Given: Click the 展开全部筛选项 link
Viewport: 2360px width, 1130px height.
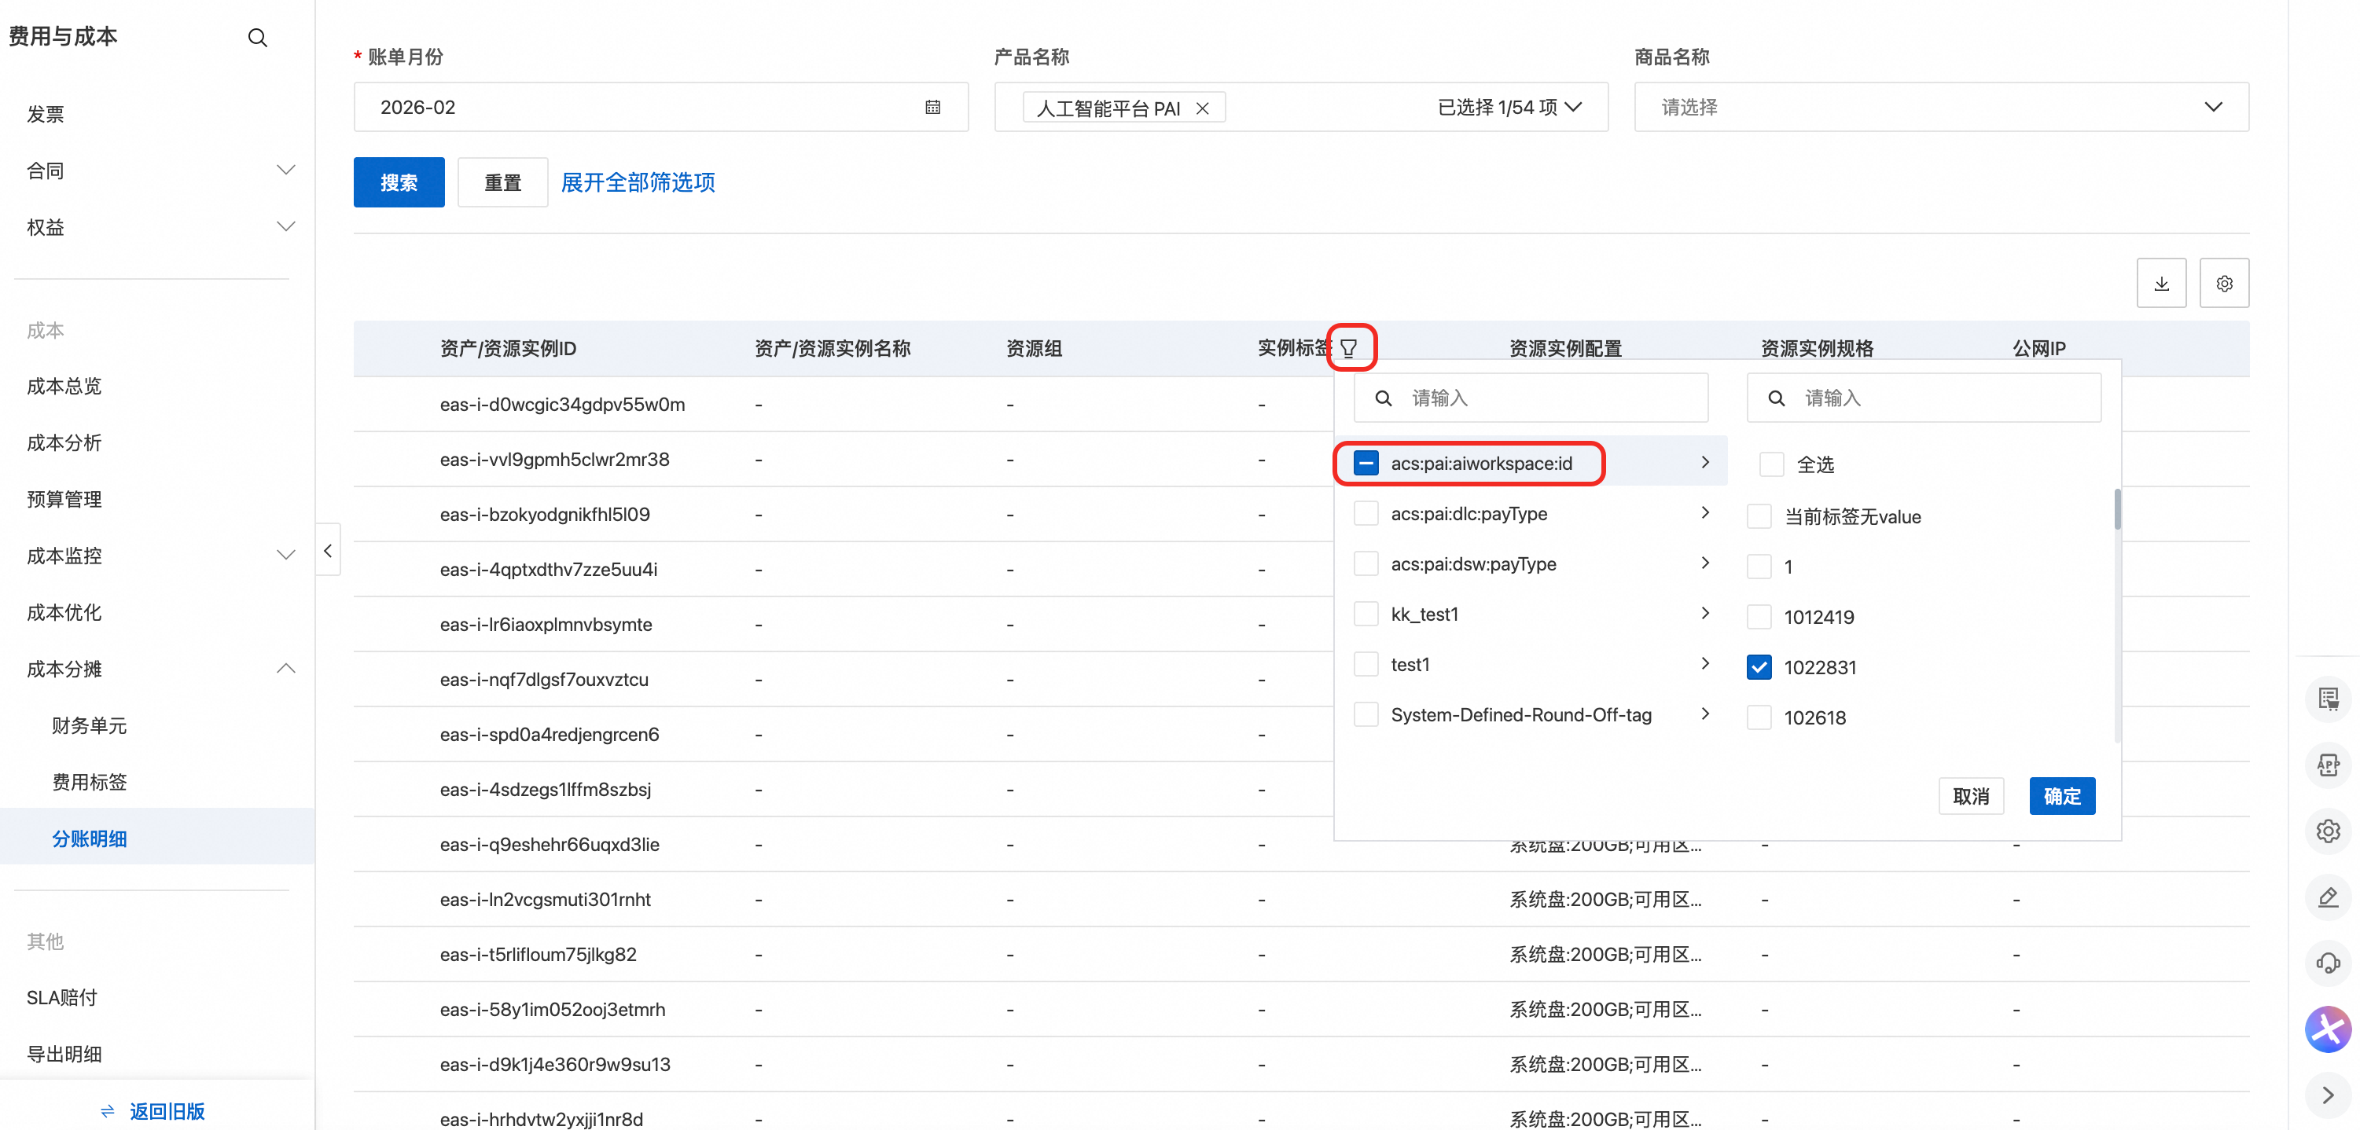Looking at the screenshot, I should [638, 182].
